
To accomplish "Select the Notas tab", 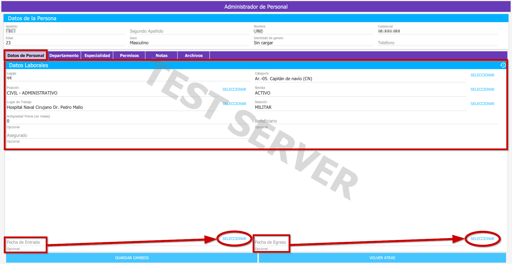I will click(161, 55).
